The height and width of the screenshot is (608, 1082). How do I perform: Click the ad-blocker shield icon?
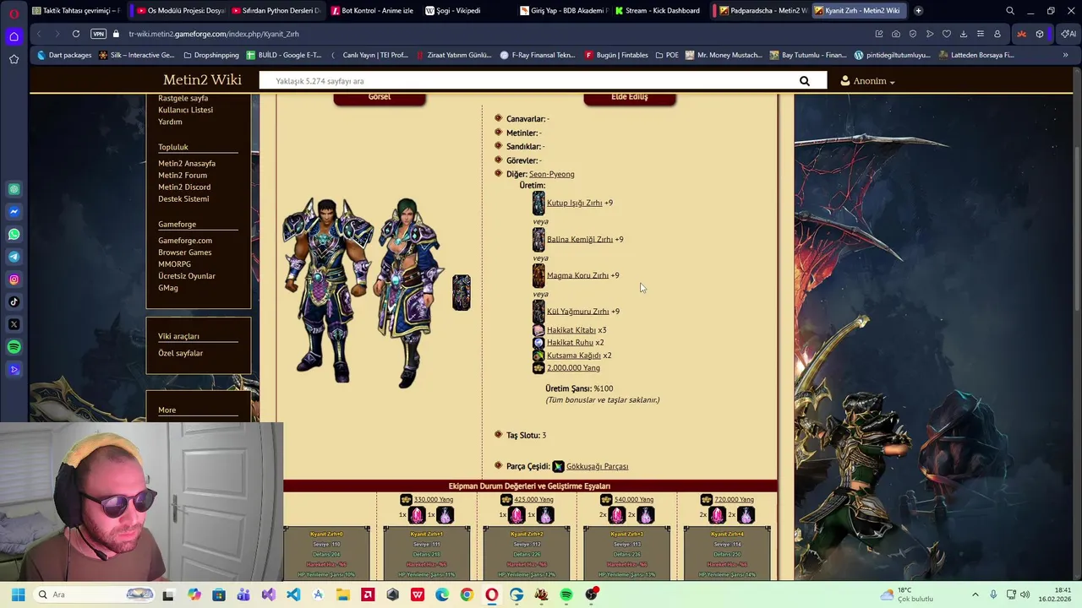coord(913,34)
